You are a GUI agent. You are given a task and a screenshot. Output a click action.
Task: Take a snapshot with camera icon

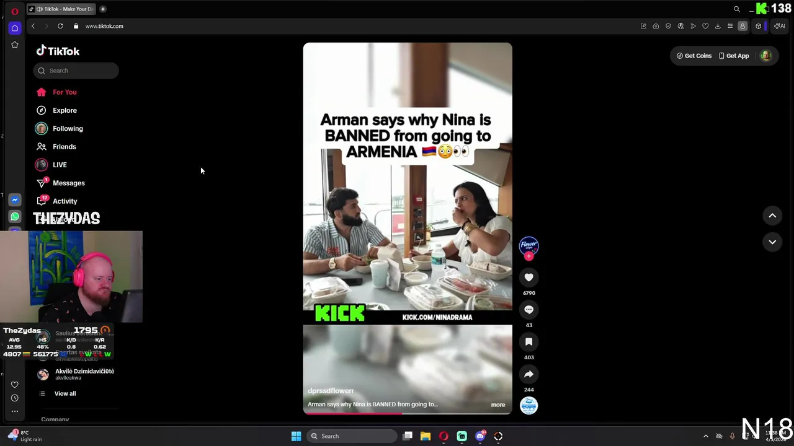point(656,26)
